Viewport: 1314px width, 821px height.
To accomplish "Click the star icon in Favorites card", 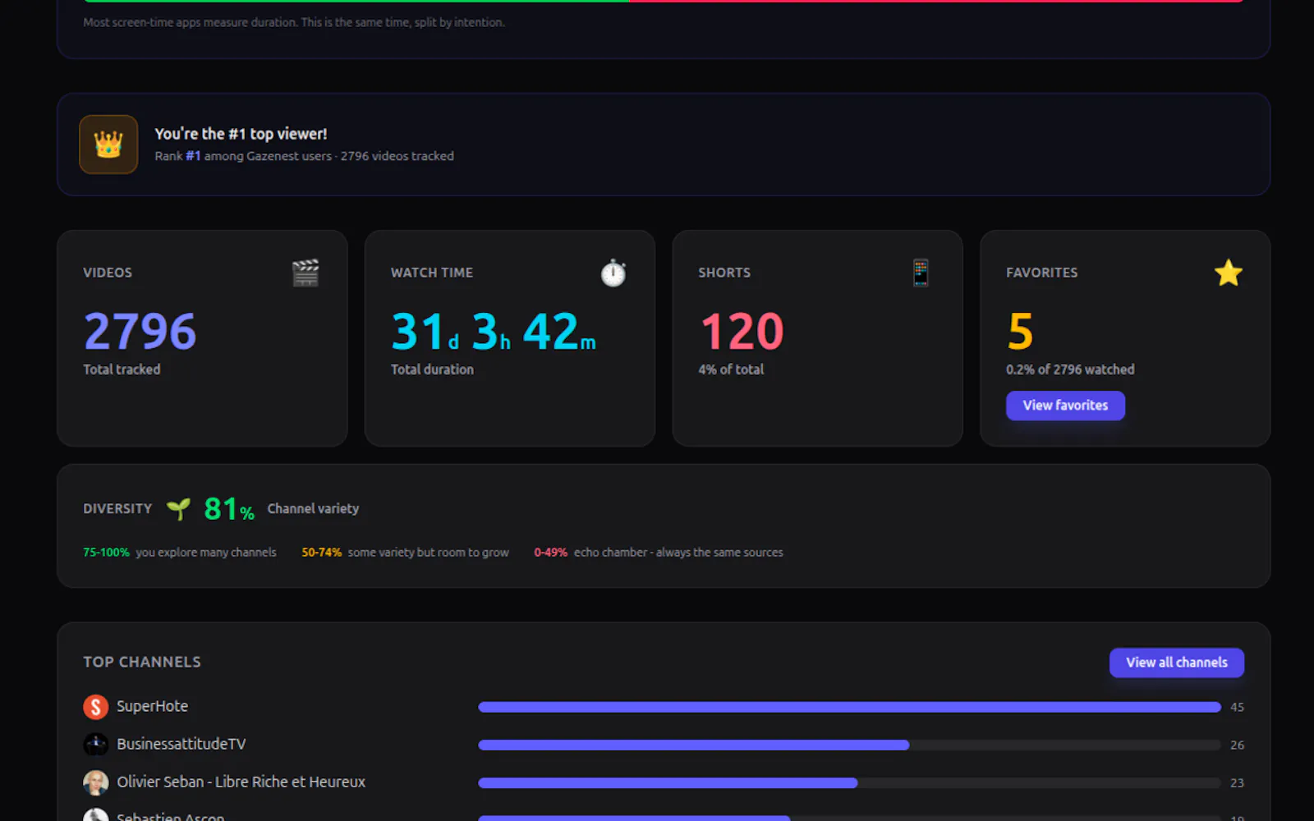I will pos(1229,273).
